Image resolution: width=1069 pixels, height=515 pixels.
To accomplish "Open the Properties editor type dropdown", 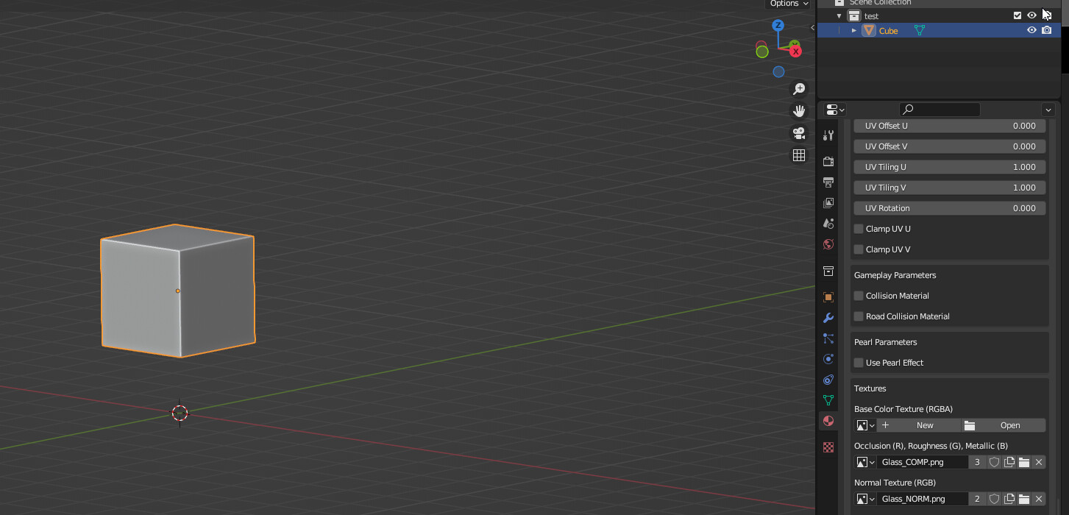I will coord(835,110).
